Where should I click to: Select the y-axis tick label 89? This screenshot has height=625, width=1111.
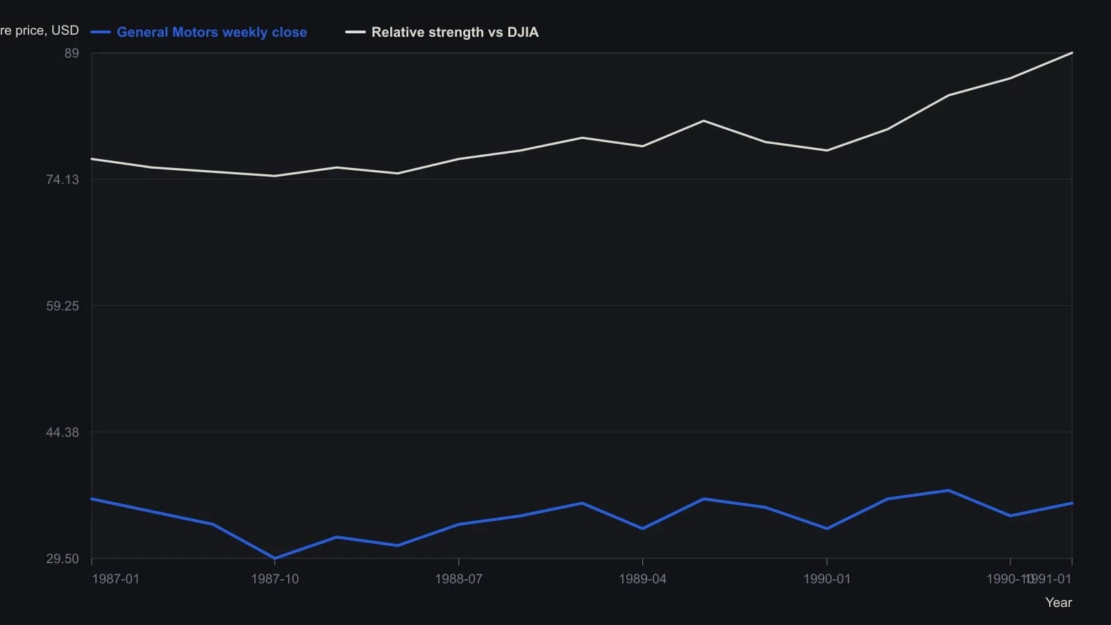[72, 53]
